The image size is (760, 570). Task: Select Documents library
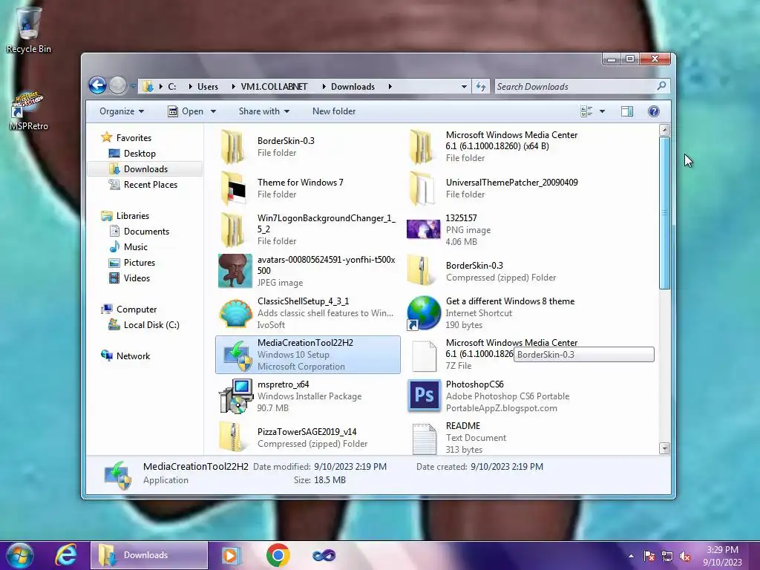coord(146,232)
